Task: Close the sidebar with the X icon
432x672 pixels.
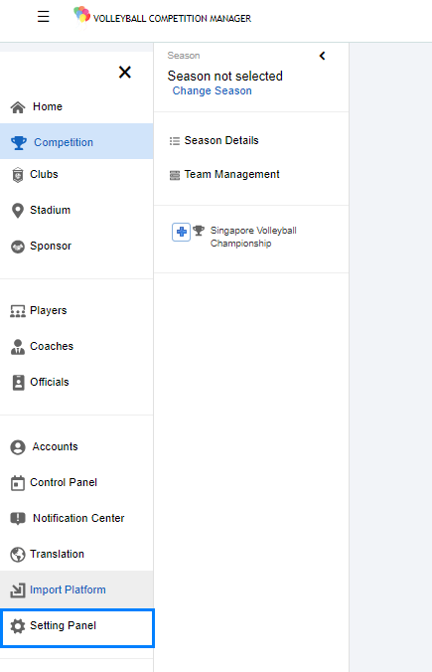Action: click(124, 72)
